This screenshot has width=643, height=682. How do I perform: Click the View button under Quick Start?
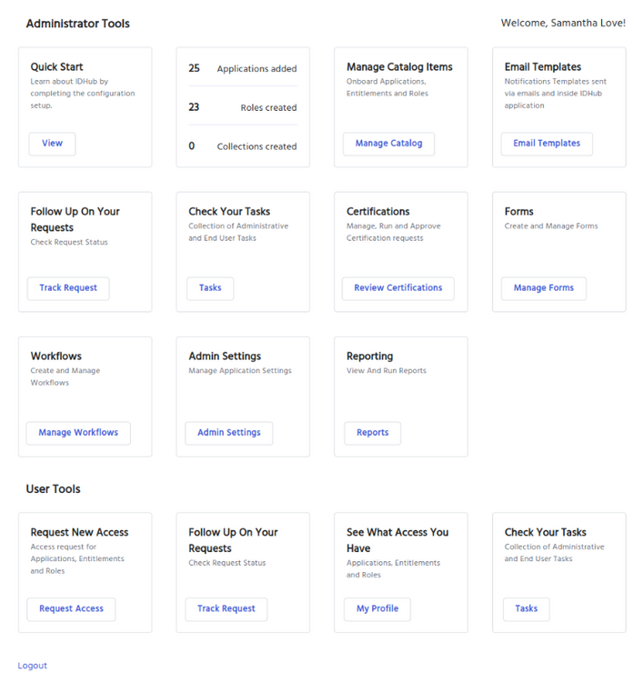[52, 144]
